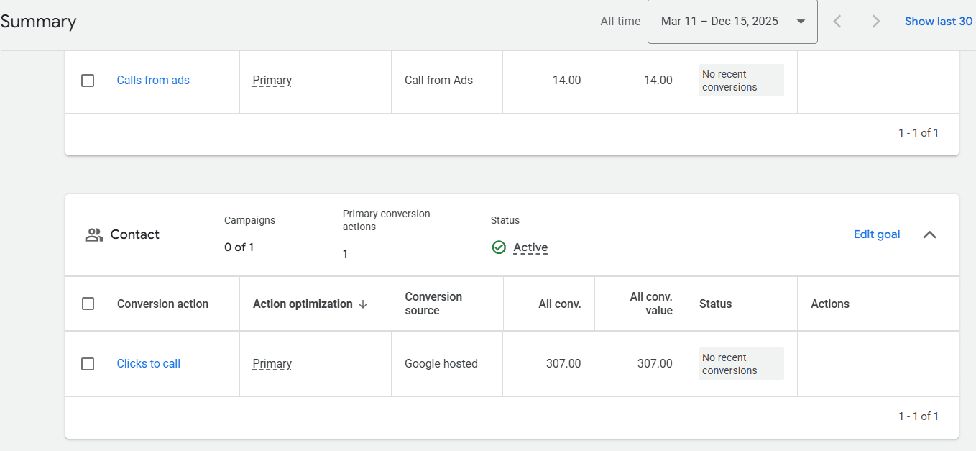Click Primary in the Clicks to call row
Viewport: 976px width, 451px height.
pos(272,364)
